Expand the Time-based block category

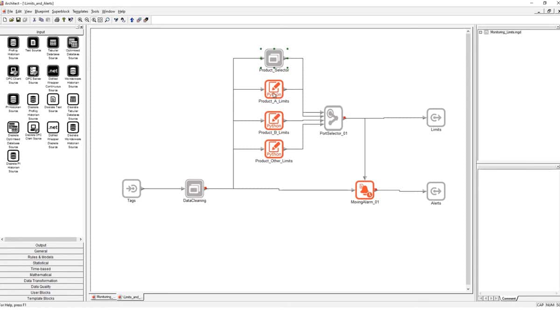coord(41,269)
